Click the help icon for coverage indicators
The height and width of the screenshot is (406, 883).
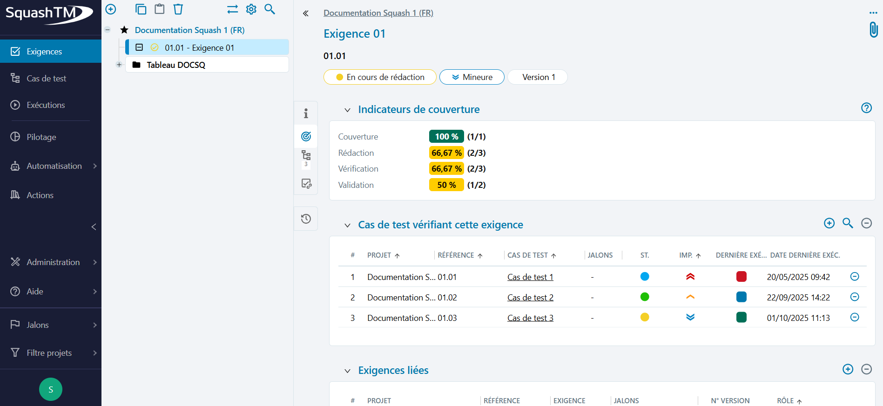tap(866, 108)
